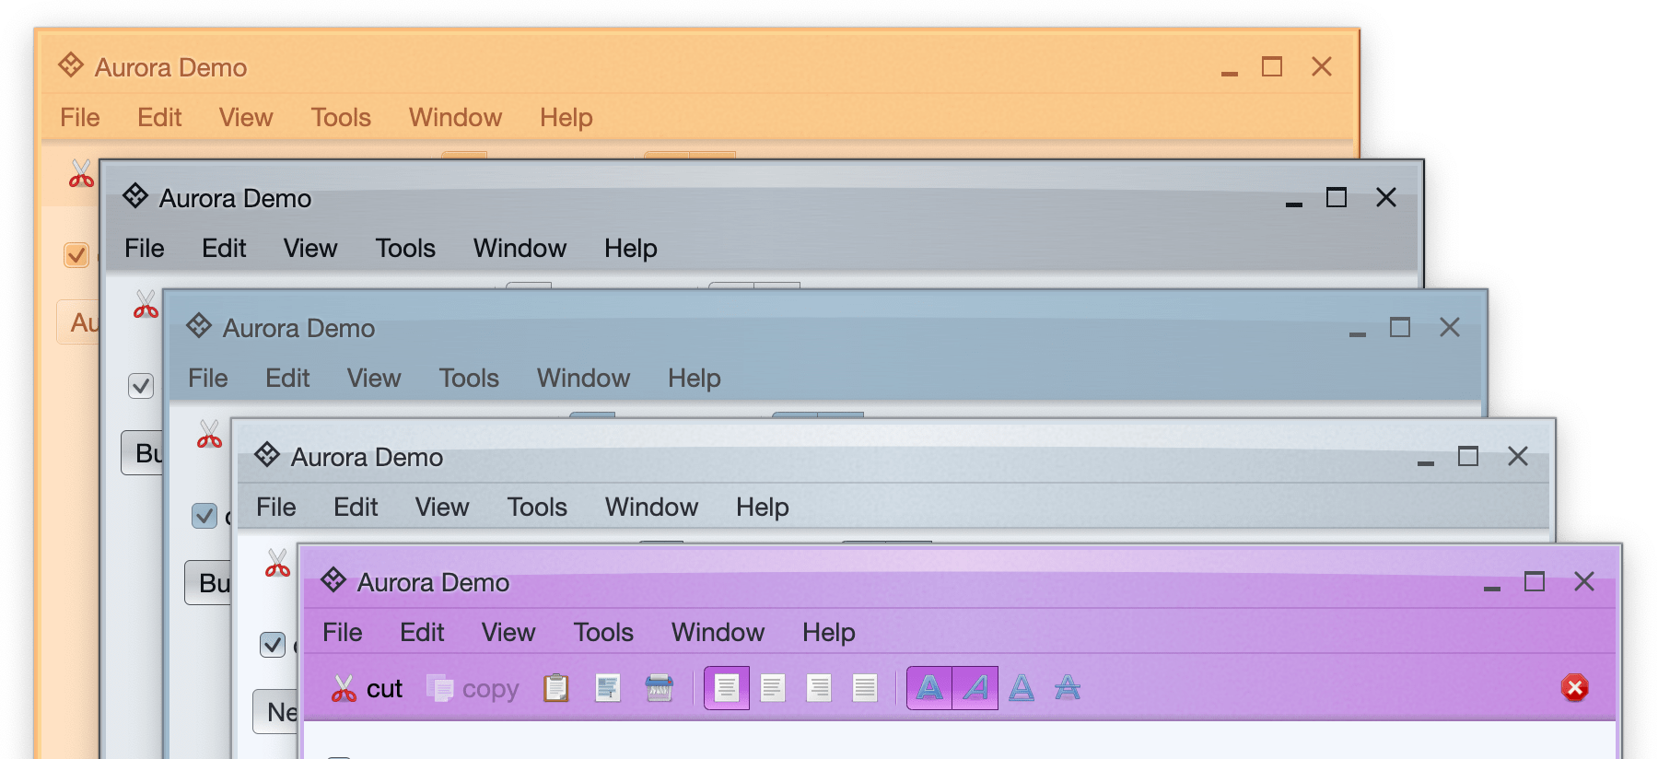Click the red X icon in purple toolbar

click(1575, 688)
